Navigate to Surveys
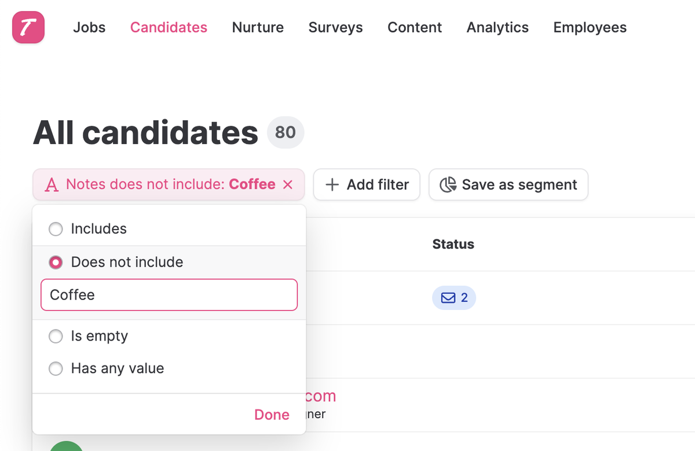This screenshot has height=451, width=695. tap(335, 27)
